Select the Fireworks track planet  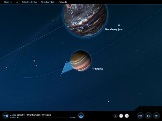81,60
